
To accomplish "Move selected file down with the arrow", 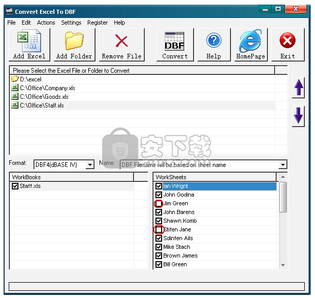I will coord(298,116).
